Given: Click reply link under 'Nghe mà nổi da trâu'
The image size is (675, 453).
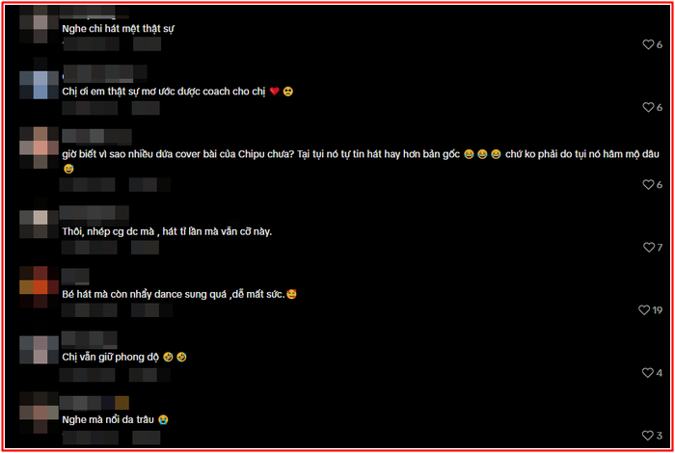Looking at the screenshot, I should (x=147, y=438).
